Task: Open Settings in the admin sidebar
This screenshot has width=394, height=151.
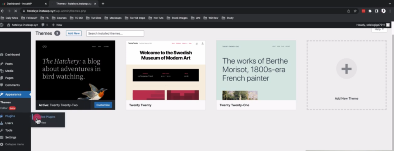Action: pos(10,137)
